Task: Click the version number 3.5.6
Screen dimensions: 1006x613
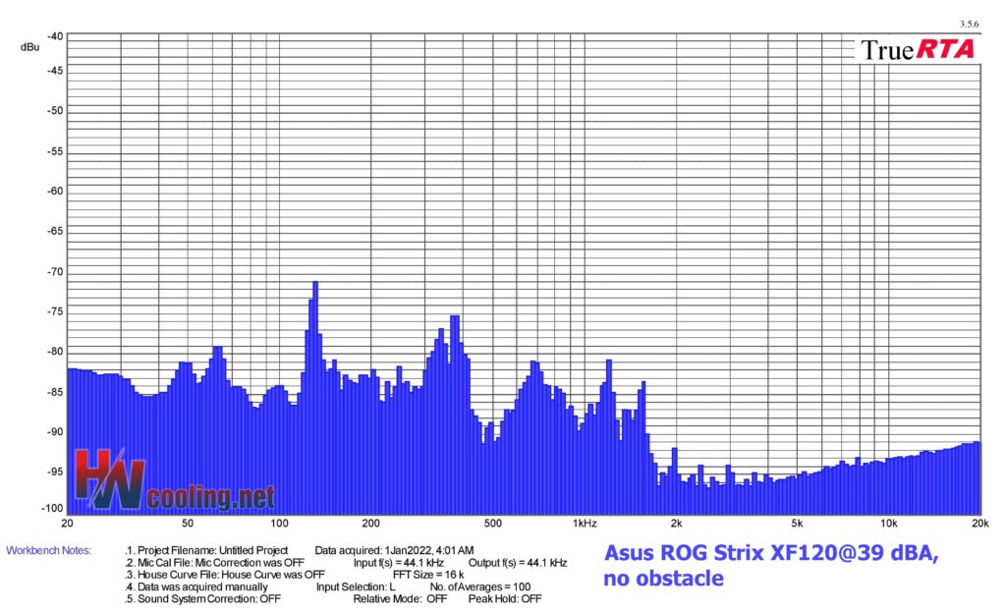Action: coord(968,24)
